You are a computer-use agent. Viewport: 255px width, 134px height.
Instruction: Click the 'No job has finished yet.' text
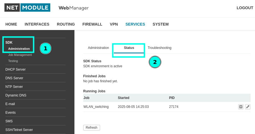click(x=100, y=81)
